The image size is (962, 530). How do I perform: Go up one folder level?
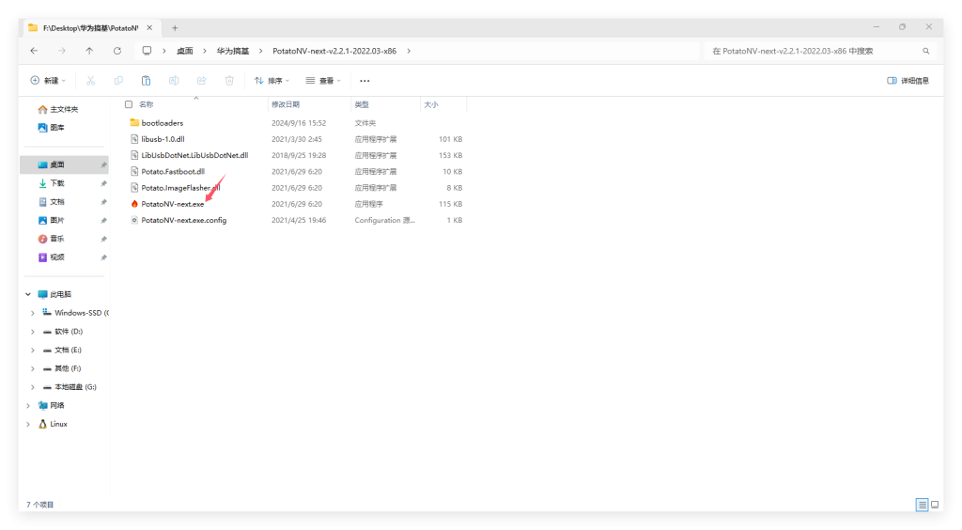89,51
